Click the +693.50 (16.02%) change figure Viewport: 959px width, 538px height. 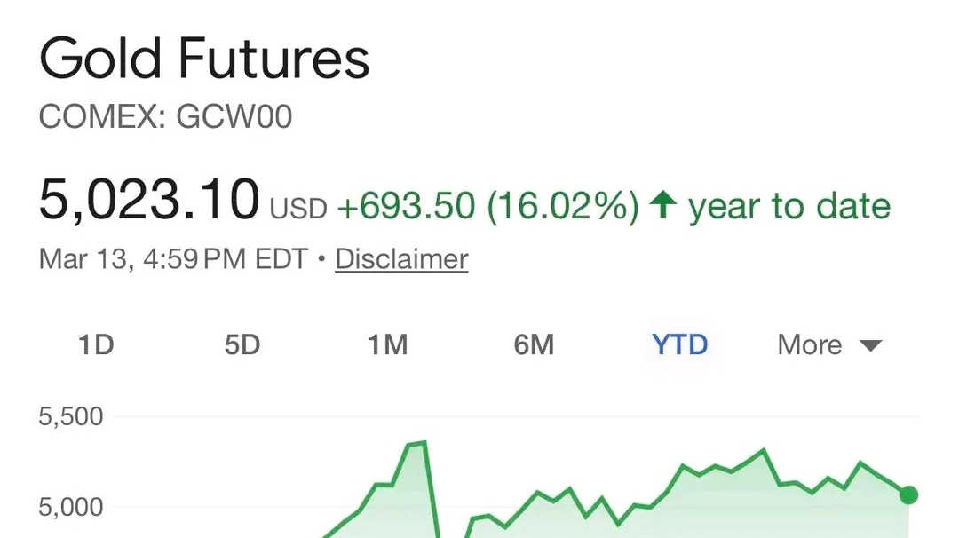pyautogui.click(x=487, y=205)
